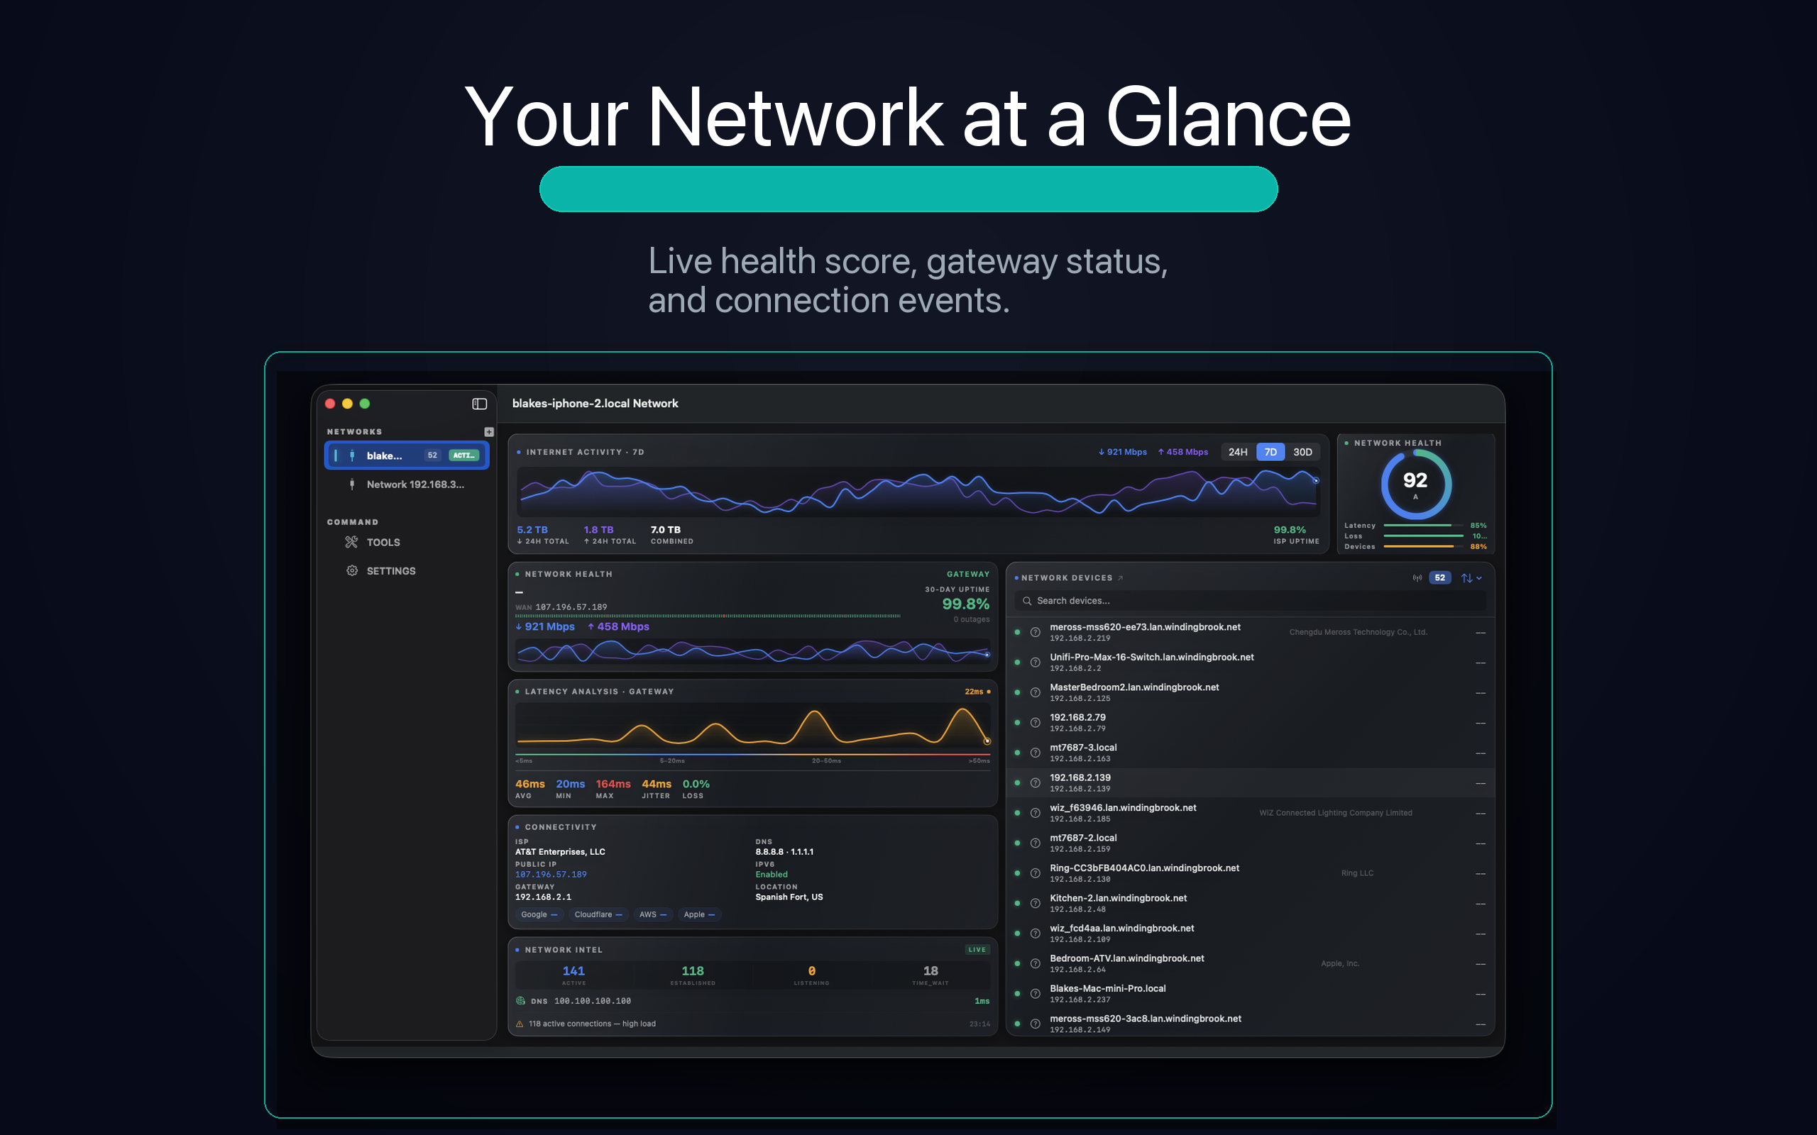Click the warning icon next to high load message

tap(520, 1023)
